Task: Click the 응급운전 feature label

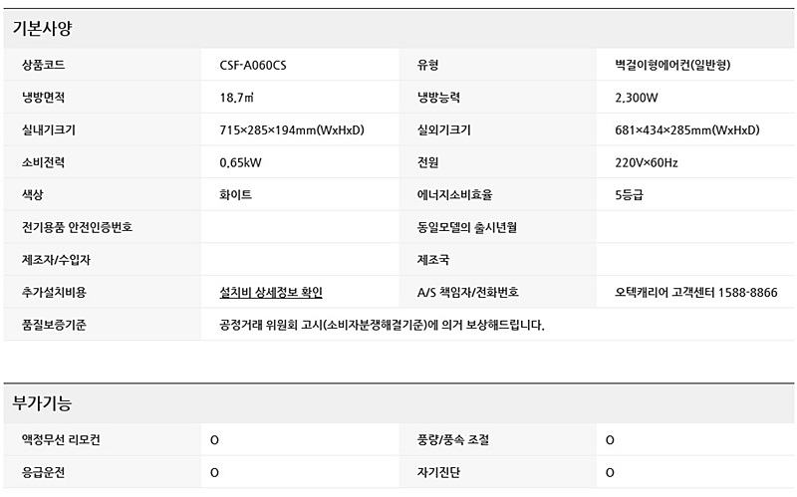Action: tap(46, 472)
